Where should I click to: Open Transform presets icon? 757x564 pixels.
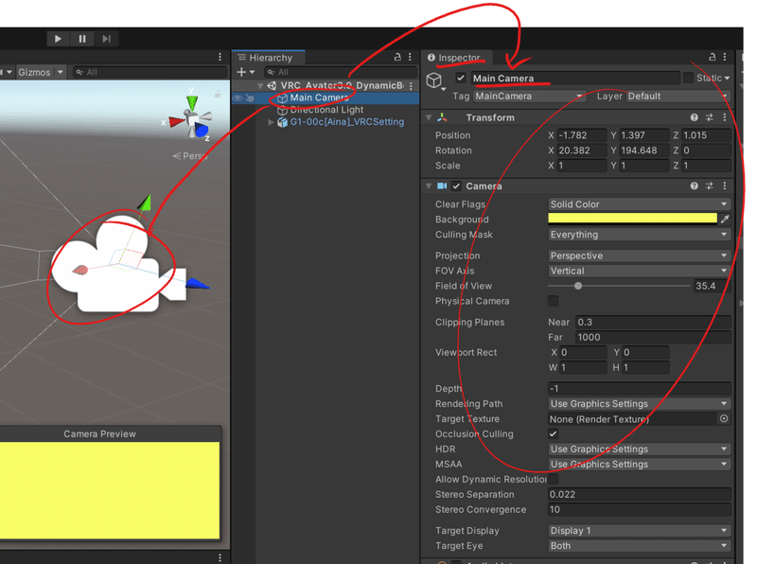point(709,117)
